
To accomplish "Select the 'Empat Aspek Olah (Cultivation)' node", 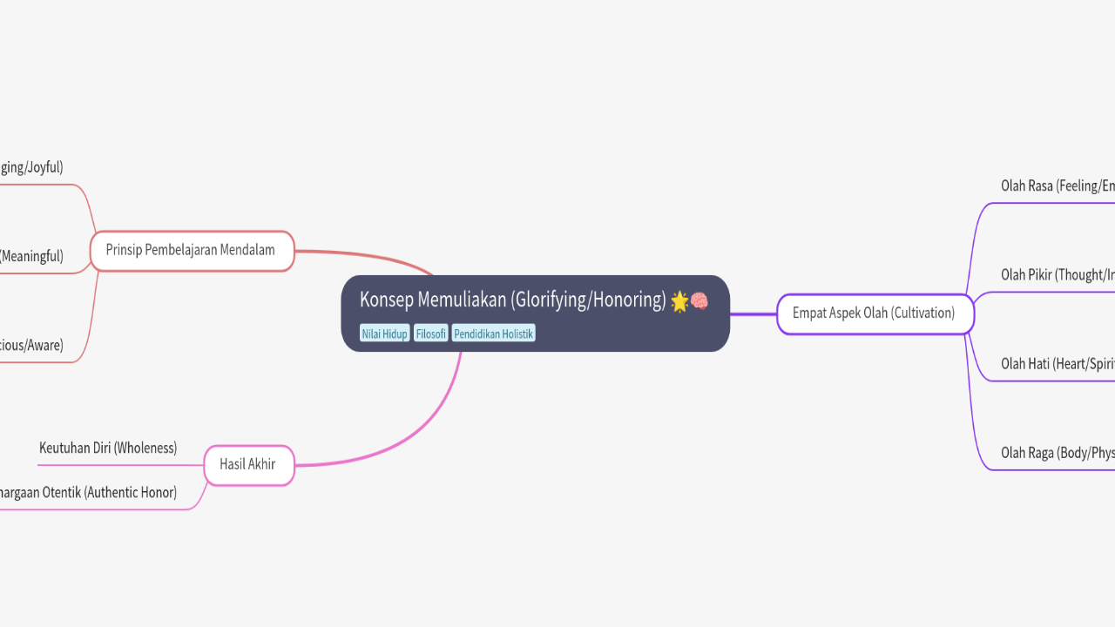I will [x=875, y=313].
